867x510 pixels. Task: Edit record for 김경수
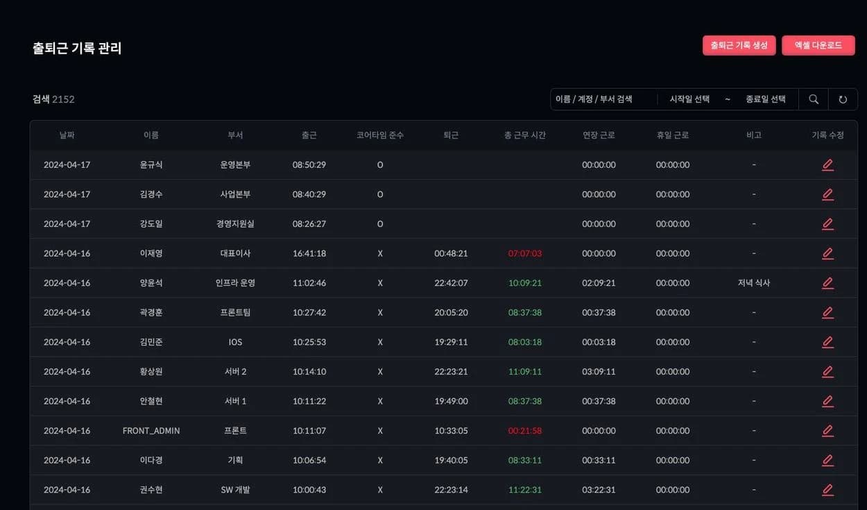tap(827, 194)
